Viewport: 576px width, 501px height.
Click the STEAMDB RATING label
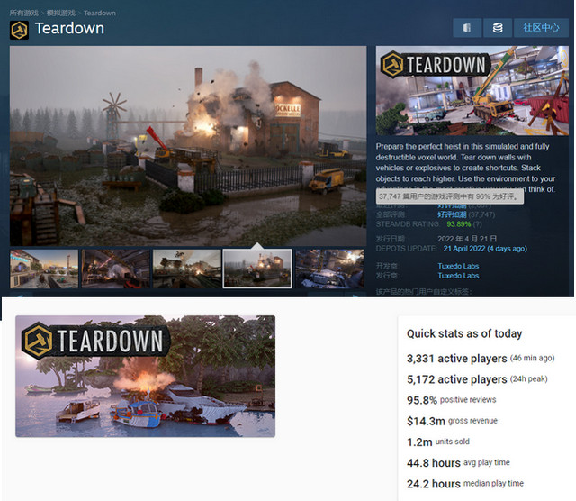[x=408, y=224]
